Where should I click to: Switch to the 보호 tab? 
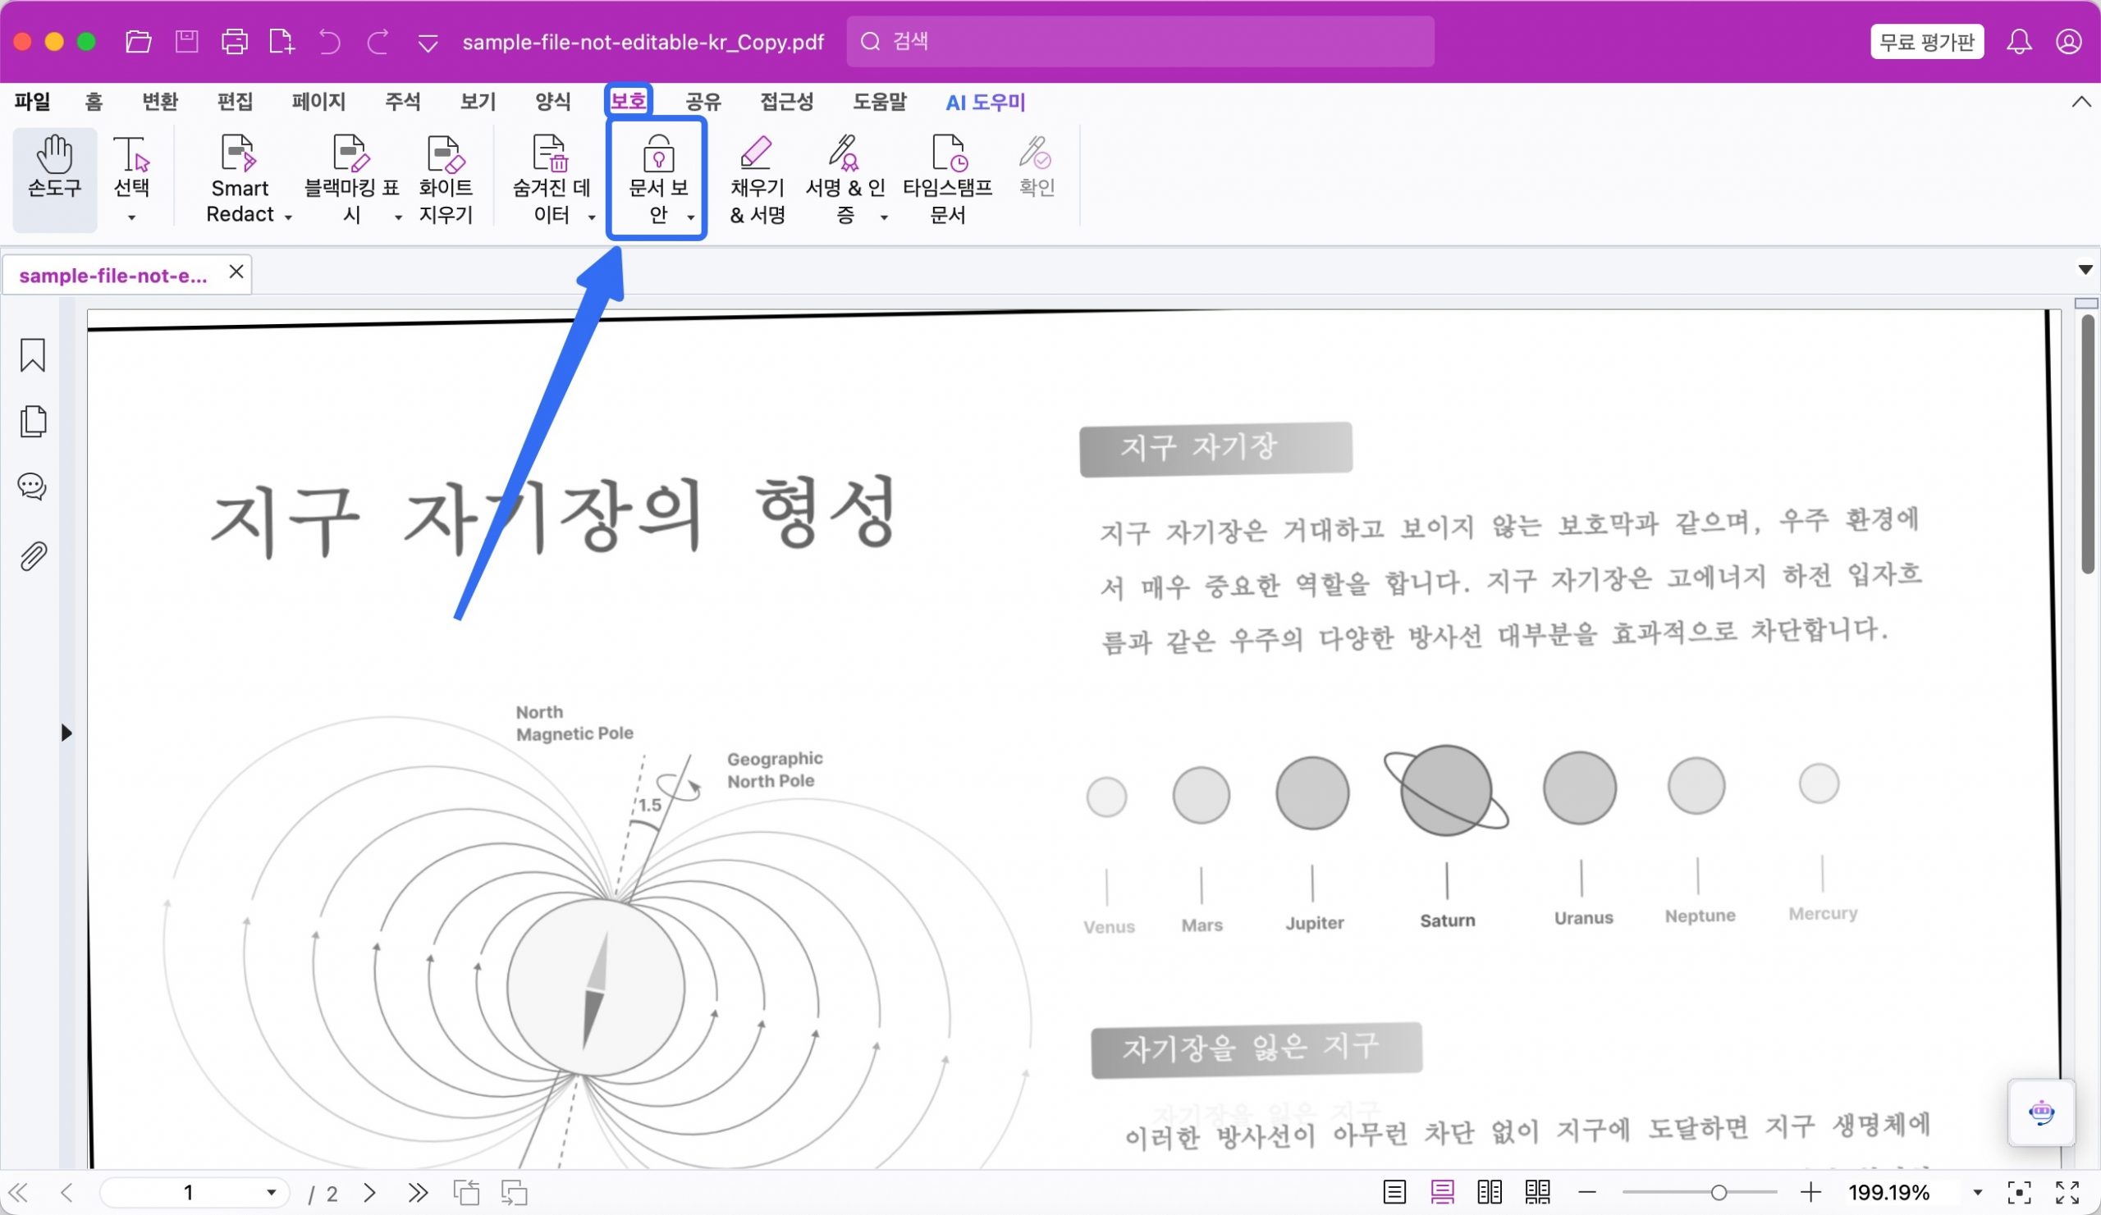click(628, 102)
